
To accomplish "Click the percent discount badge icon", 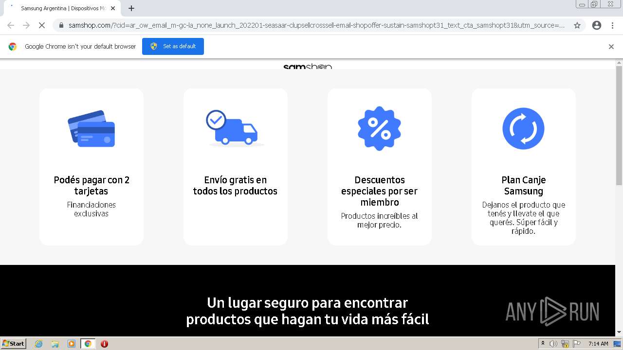I will (x=379, y=128).
